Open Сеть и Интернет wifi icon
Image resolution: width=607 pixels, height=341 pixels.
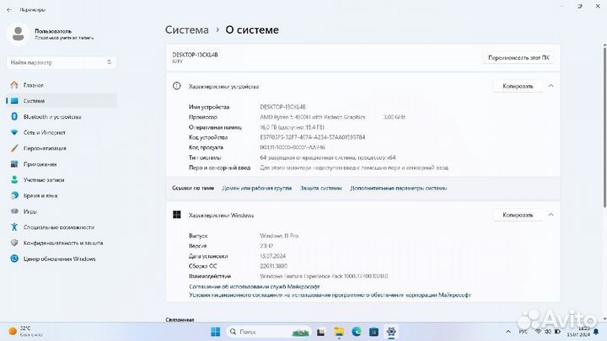pyautogui.click(x=14, y=133)
